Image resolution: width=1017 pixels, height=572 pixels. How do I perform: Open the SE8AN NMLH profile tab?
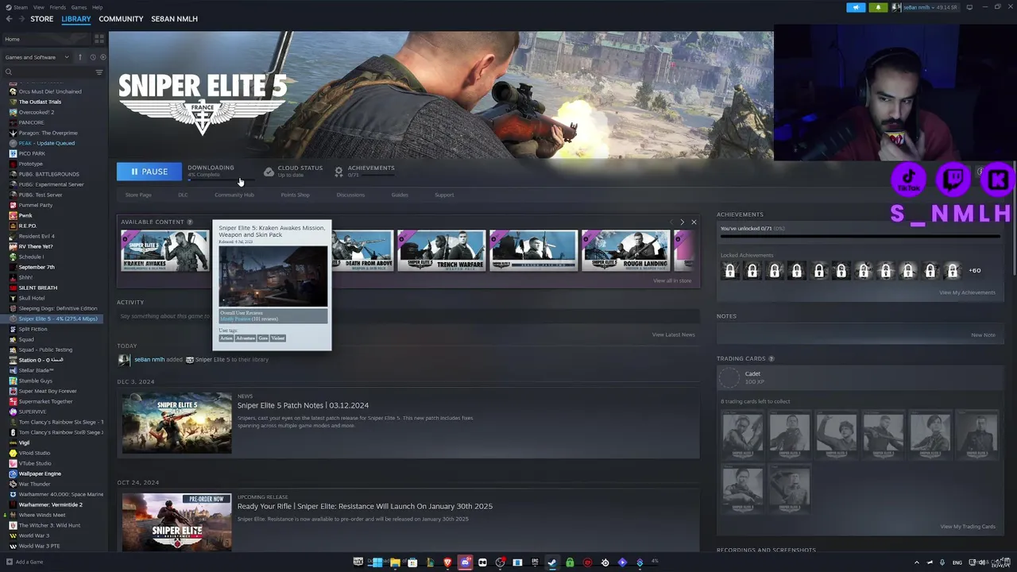pos(174,19)
